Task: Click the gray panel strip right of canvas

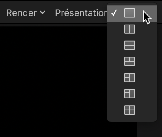Action: 150,130
